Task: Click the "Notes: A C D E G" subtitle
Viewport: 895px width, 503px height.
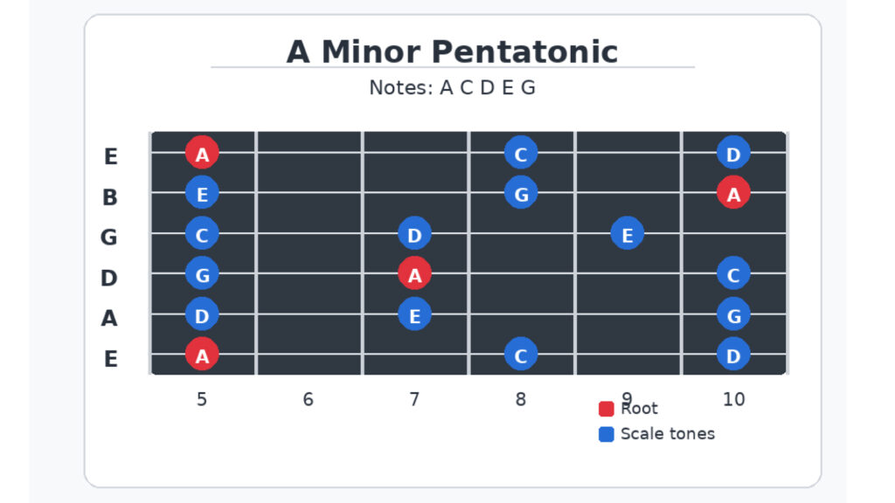Action: click(x=452, y=87)
